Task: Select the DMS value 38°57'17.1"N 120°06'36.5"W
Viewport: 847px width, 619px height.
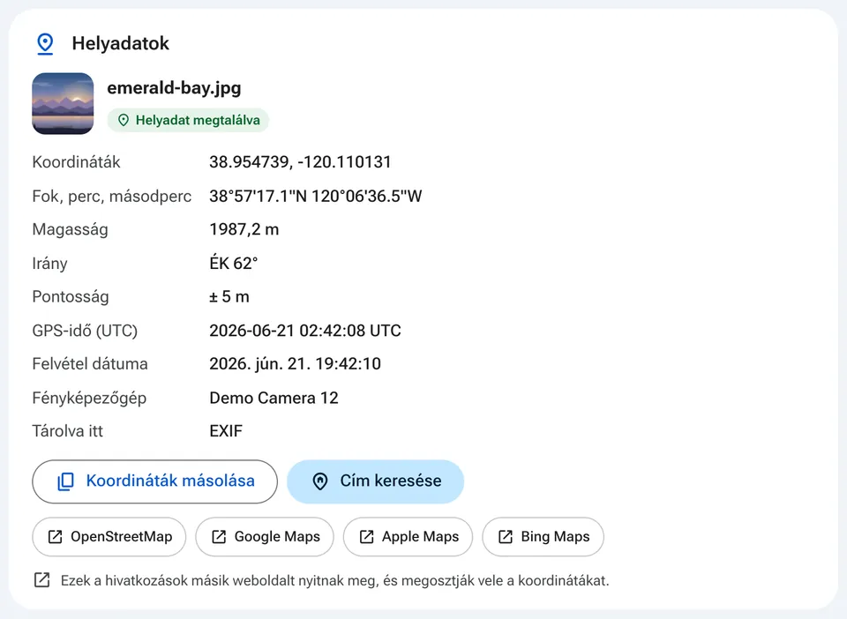Action: pos(316,196)
